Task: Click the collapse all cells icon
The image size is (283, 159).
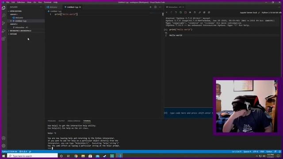Action: click(209, 12)
